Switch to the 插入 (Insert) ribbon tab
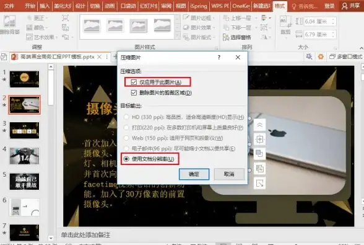 click(x=45, y=6)
